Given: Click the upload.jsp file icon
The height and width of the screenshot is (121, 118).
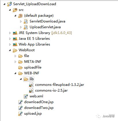Looking at the screenshot, I should click(x=20, y=114).
